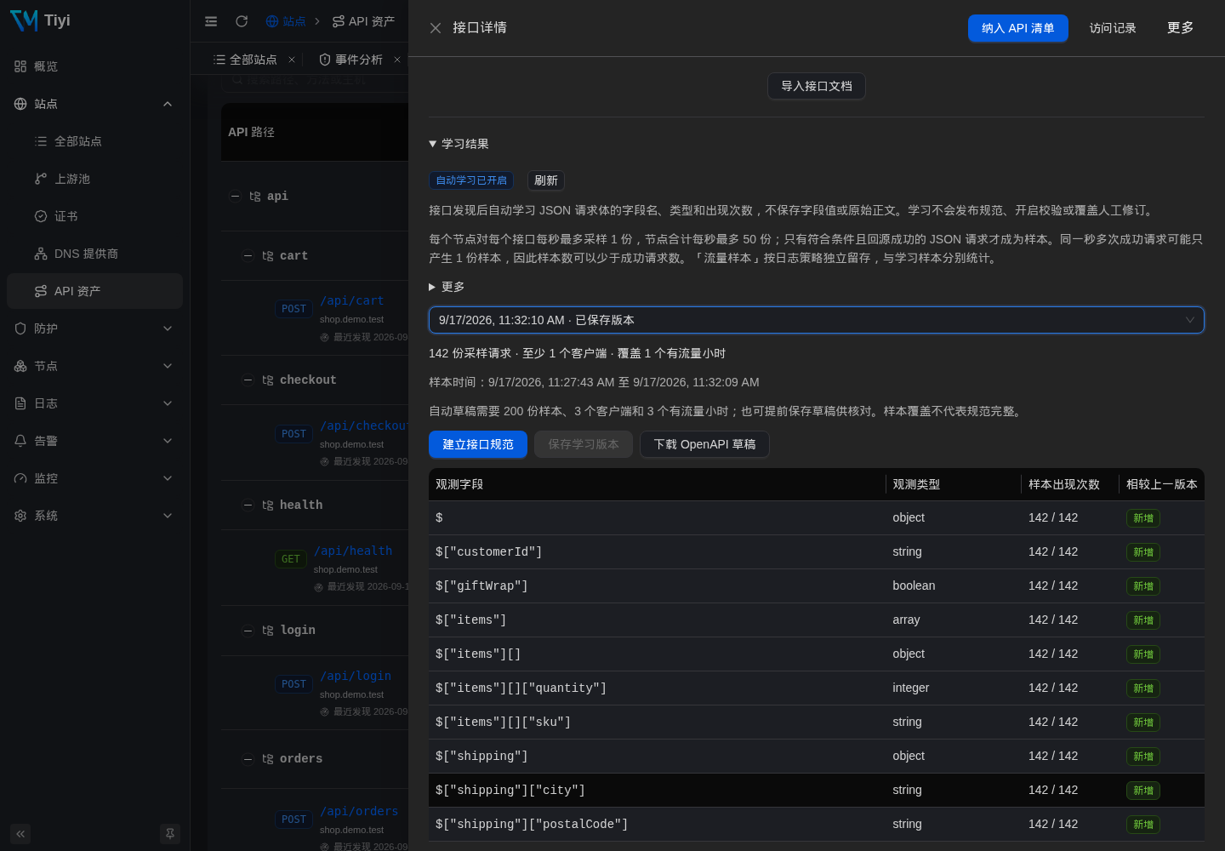The image size is (1225, 851).
Task: Open the /api/cart endpoint link
Action: click(x=352, y=300)
